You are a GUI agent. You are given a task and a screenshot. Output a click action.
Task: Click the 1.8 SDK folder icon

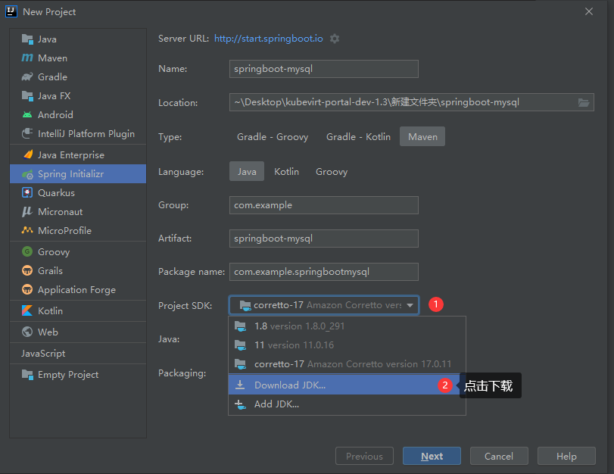coord(240,326)
